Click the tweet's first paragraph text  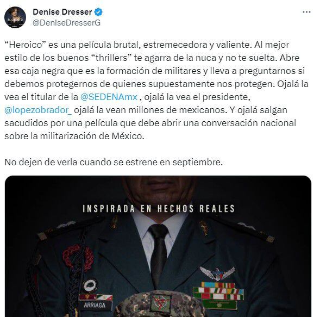(x=156, y=90)
